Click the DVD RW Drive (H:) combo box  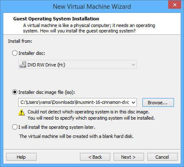click(x=77, y=64)
